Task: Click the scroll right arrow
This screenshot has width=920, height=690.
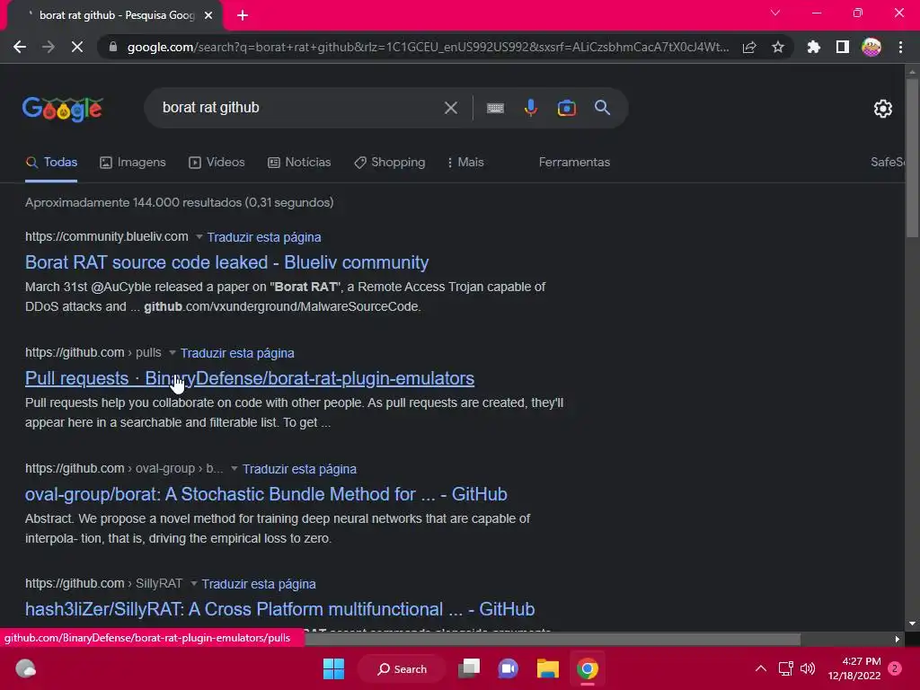Action: pos(898,639)
